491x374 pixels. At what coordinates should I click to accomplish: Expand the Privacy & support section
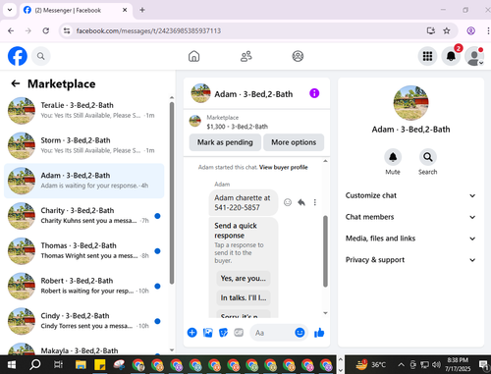pyautogui.click(x=410, y=260)
